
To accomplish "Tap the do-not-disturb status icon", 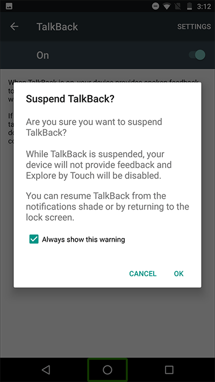I will coord(155,6).
